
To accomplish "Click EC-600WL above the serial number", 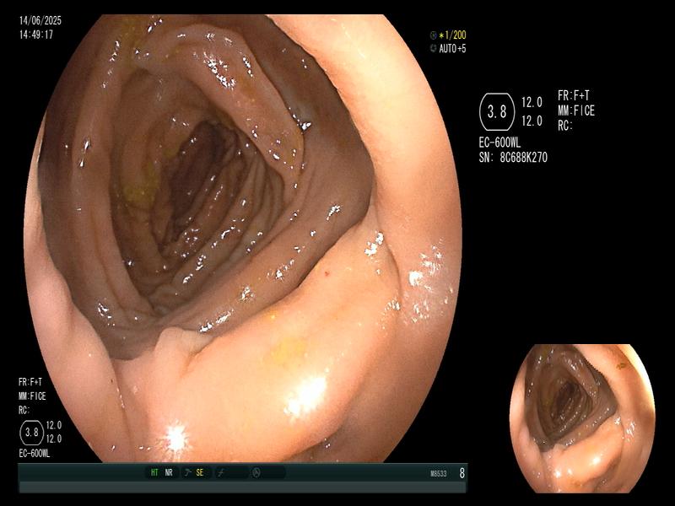I will point(499,143).
